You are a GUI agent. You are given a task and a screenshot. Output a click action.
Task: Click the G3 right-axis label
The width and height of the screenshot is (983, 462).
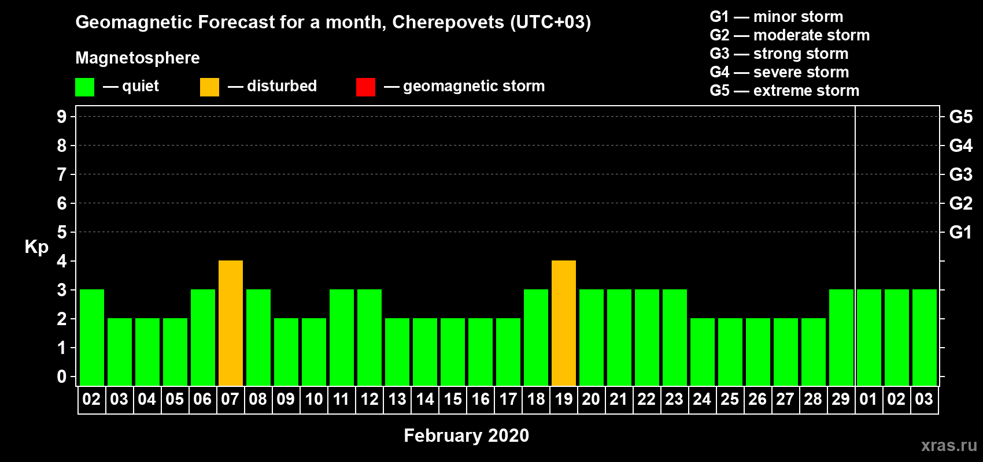961,174
